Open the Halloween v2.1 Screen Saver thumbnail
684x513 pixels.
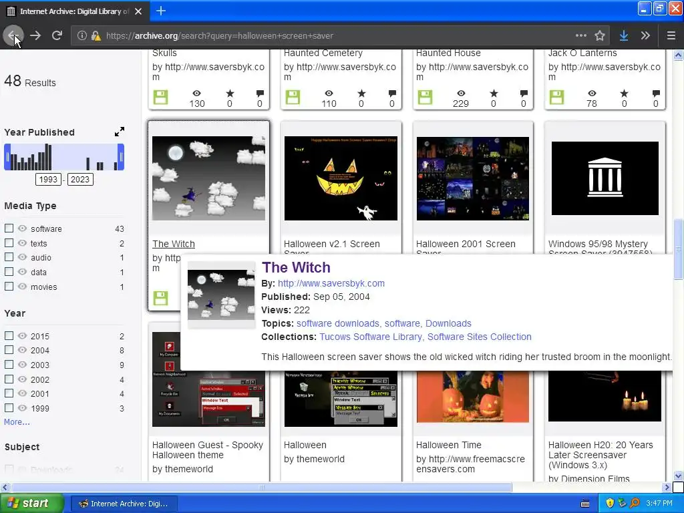[341, 178]
